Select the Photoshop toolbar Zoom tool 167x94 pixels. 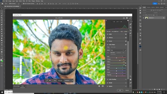pyautogui.click(x=2, y=54)
